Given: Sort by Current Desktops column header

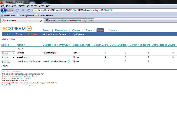Looking at the screenshot, I should pyautogui.click(x=119, y=45).
